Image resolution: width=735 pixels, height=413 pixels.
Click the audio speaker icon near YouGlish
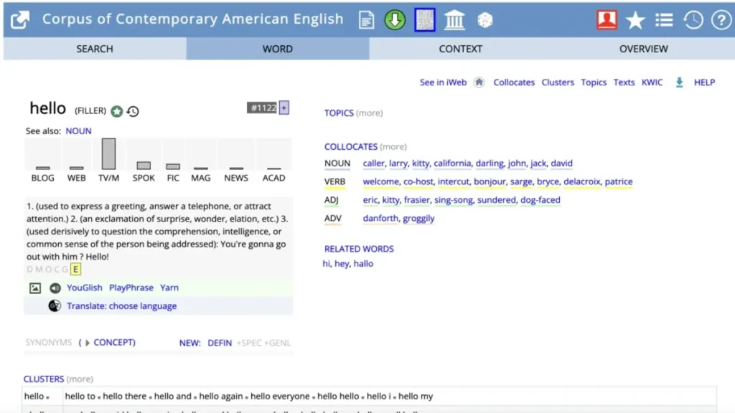point(55,287)
